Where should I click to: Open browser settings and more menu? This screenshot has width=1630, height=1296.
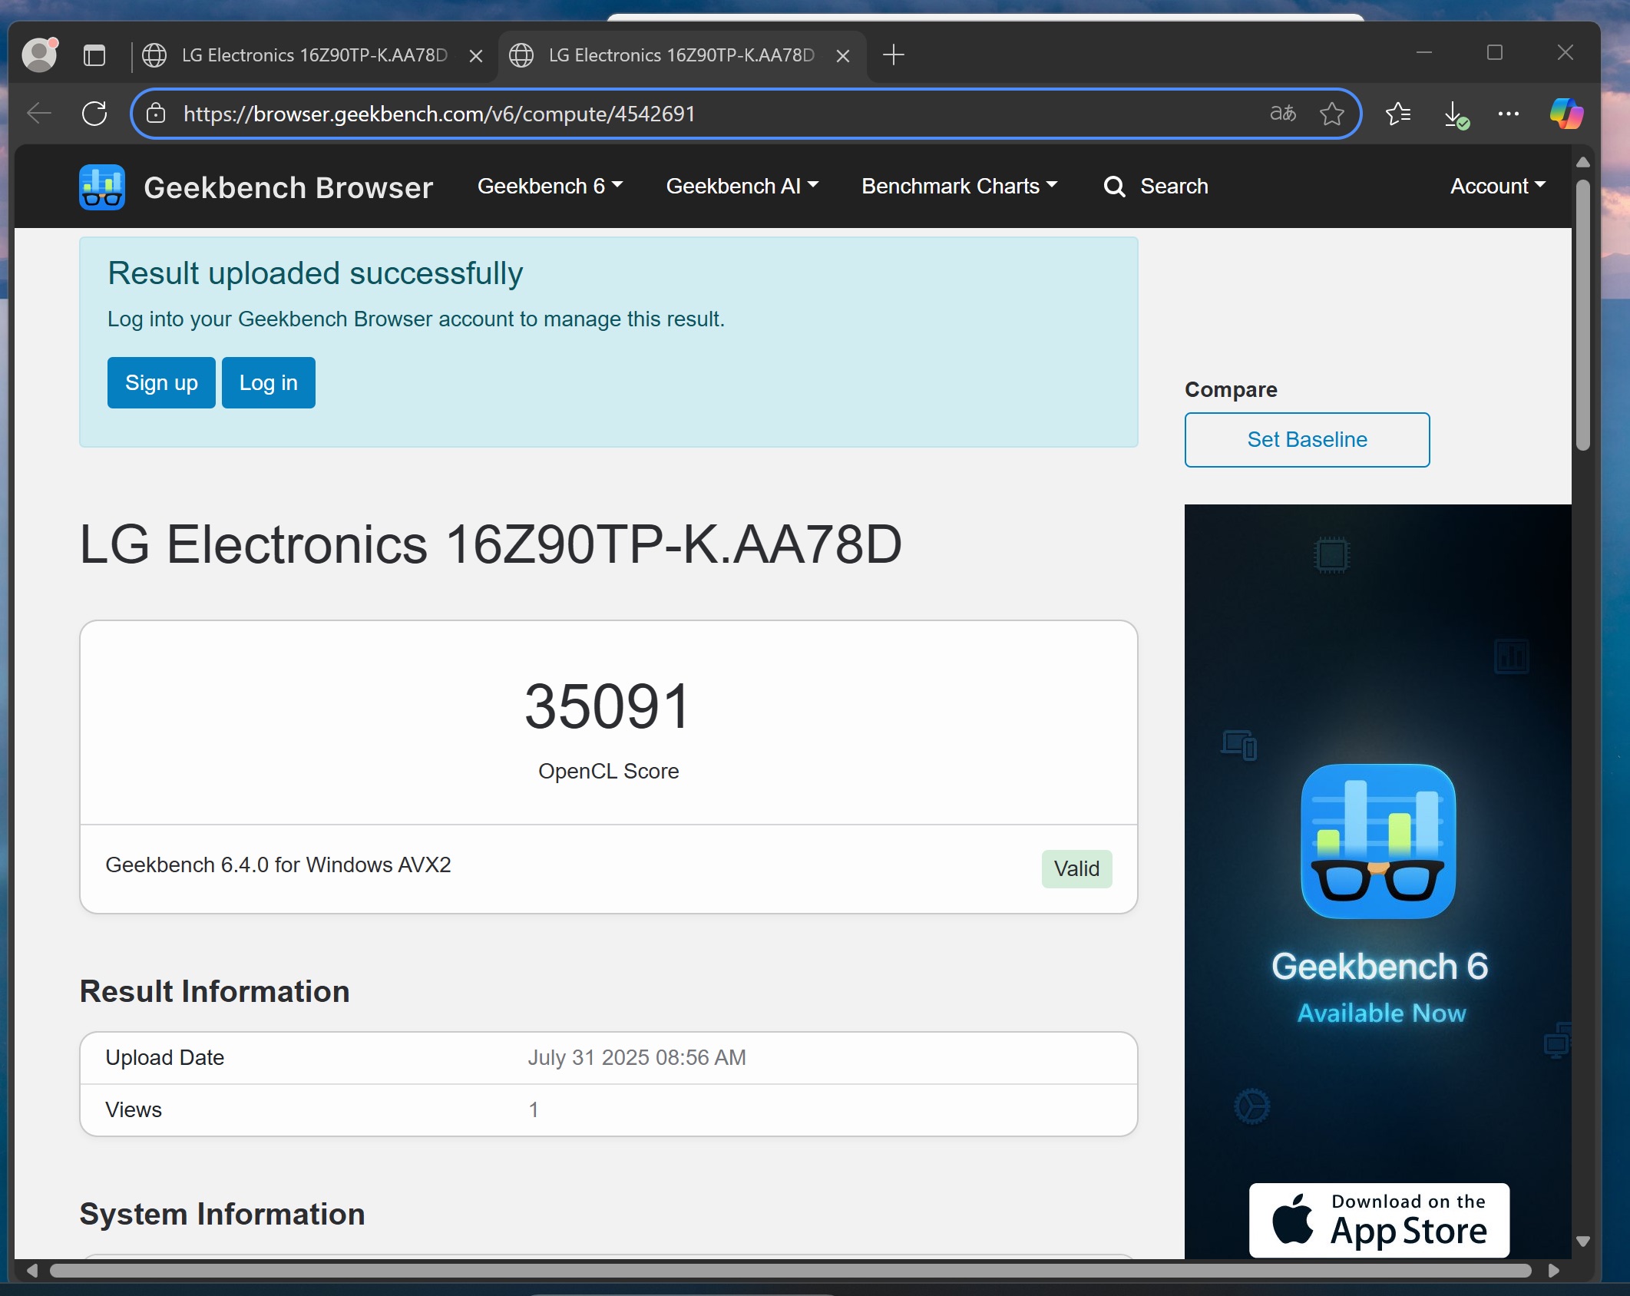[x=1508, y=114]
